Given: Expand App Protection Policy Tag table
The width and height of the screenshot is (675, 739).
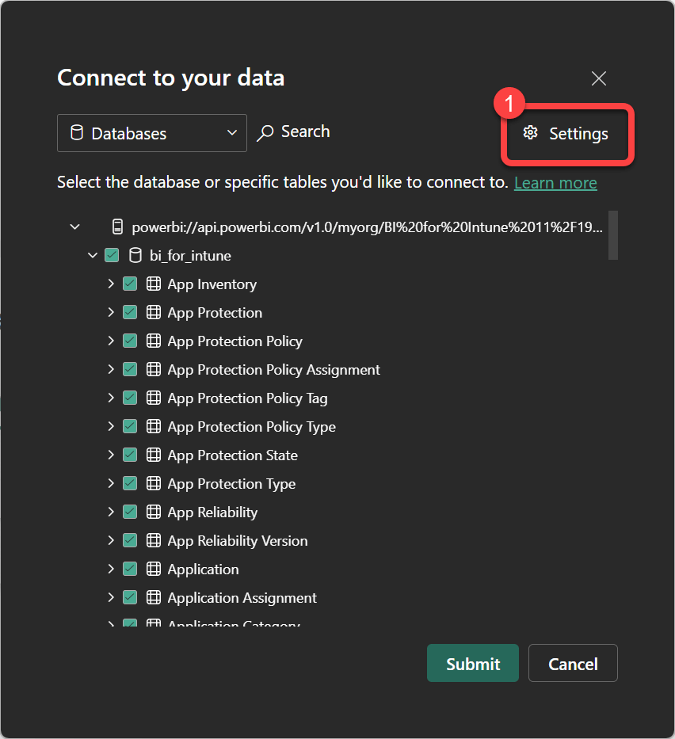Looking at the screenshot, I should 111,398.
